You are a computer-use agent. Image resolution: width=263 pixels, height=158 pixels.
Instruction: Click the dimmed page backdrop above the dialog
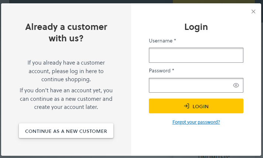90,1
